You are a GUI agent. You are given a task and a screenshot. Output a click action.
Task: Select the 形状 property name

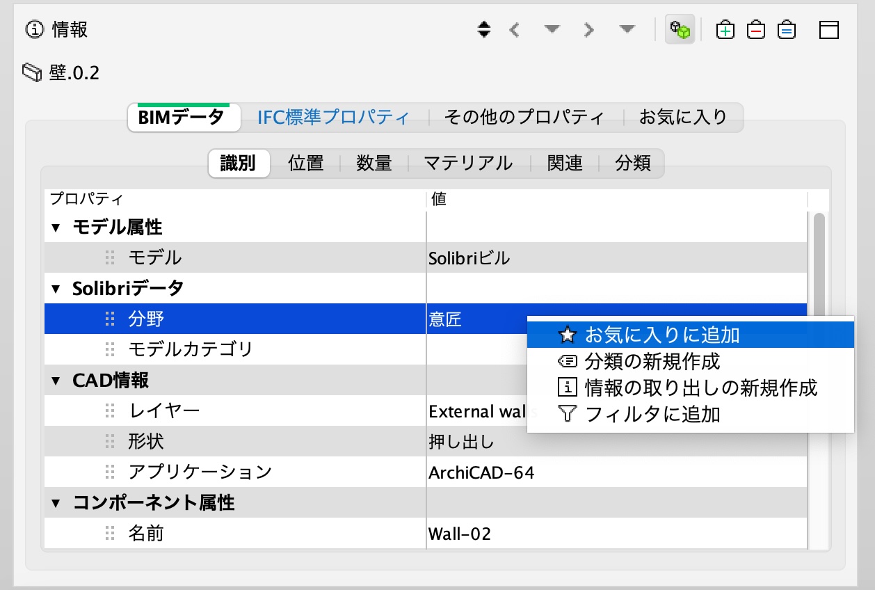point(146,442)
